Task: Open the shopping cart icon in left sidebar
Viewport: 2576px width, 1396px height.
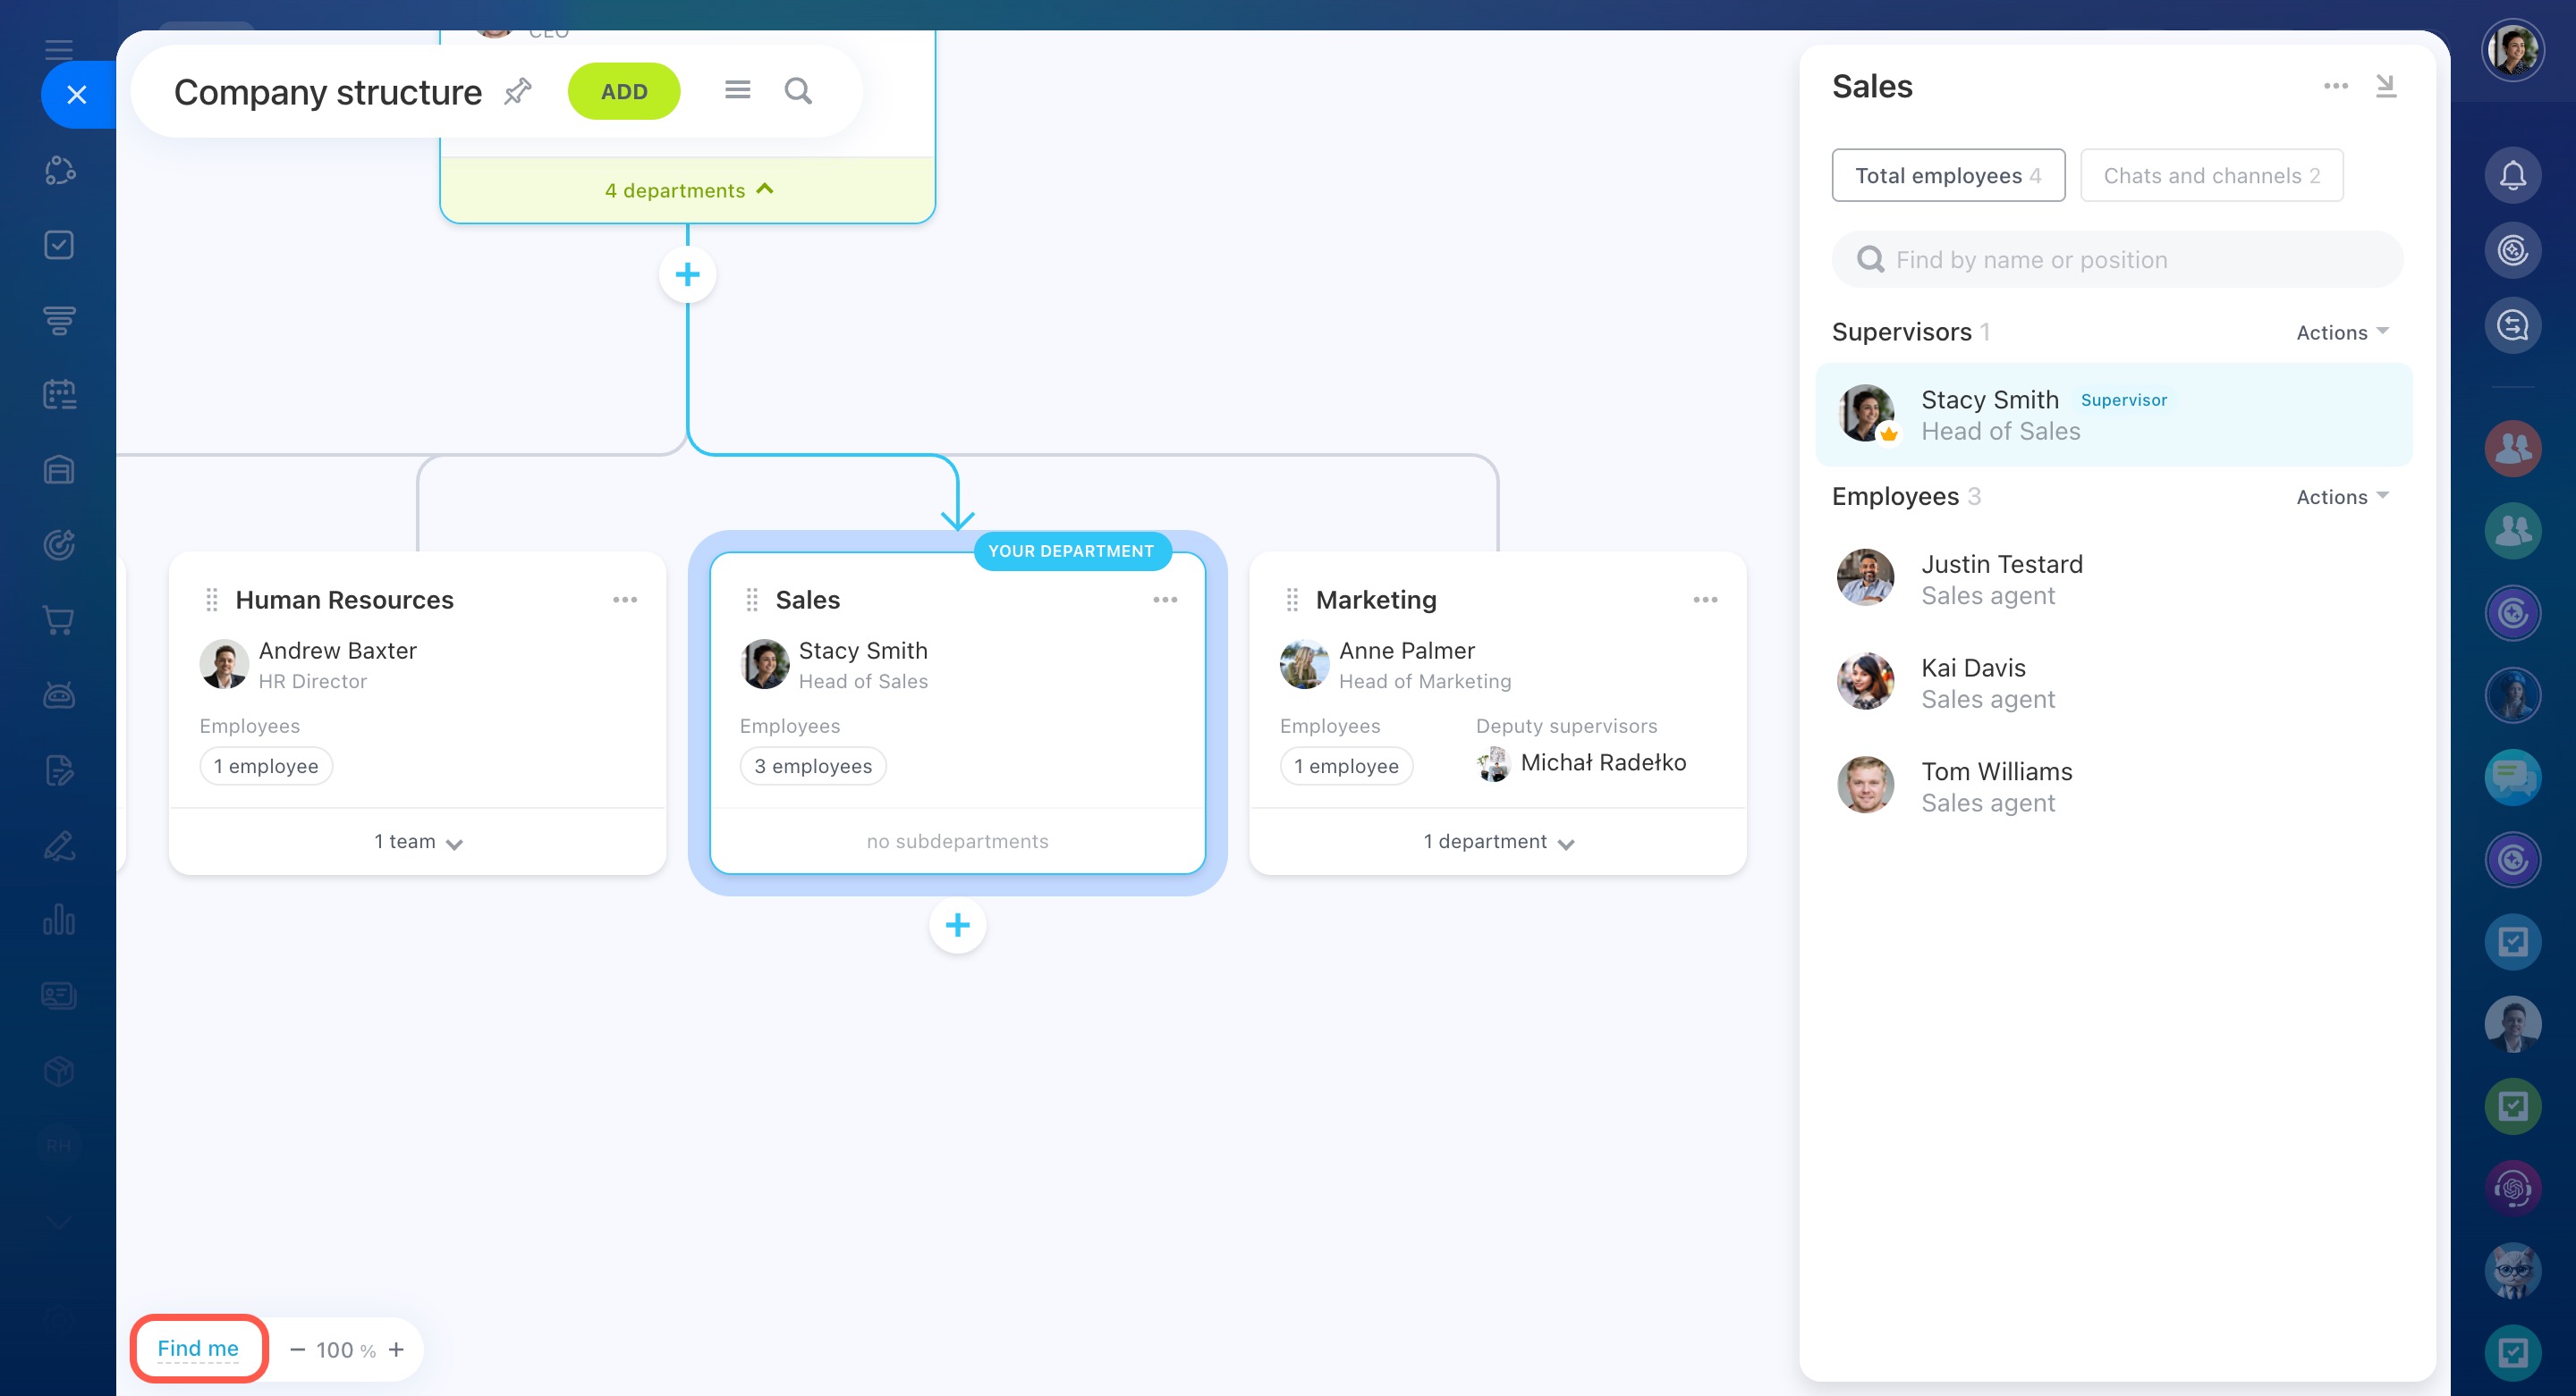Action: 59,620
